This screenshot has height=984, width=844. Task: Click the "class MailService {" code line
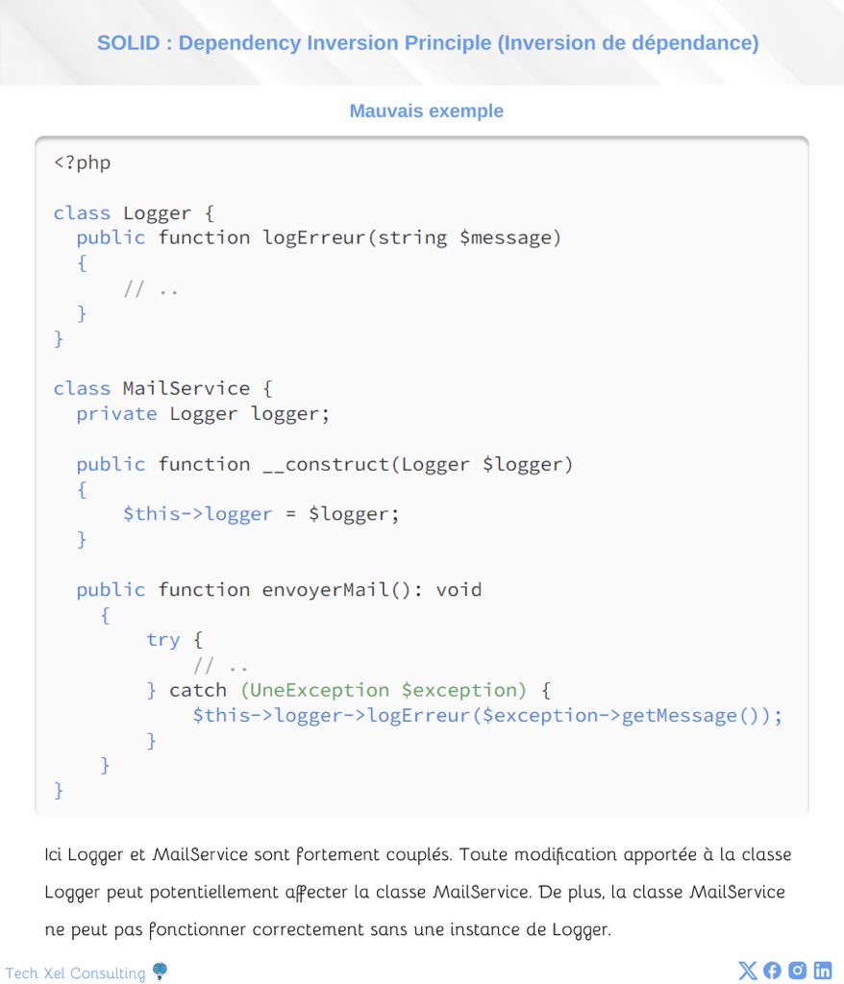[x=162, y=388]
